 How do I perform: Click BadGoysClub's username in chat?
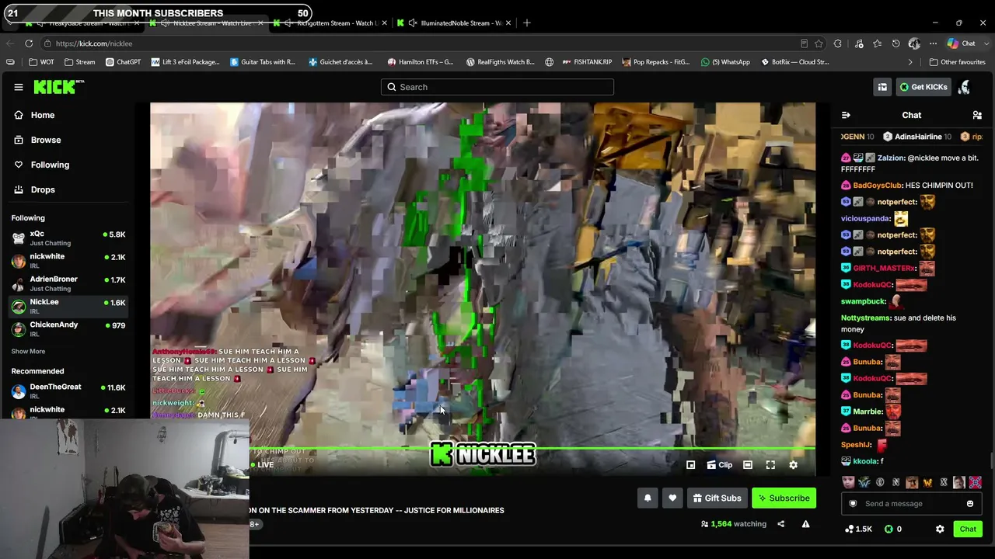[x=878, y=186]
